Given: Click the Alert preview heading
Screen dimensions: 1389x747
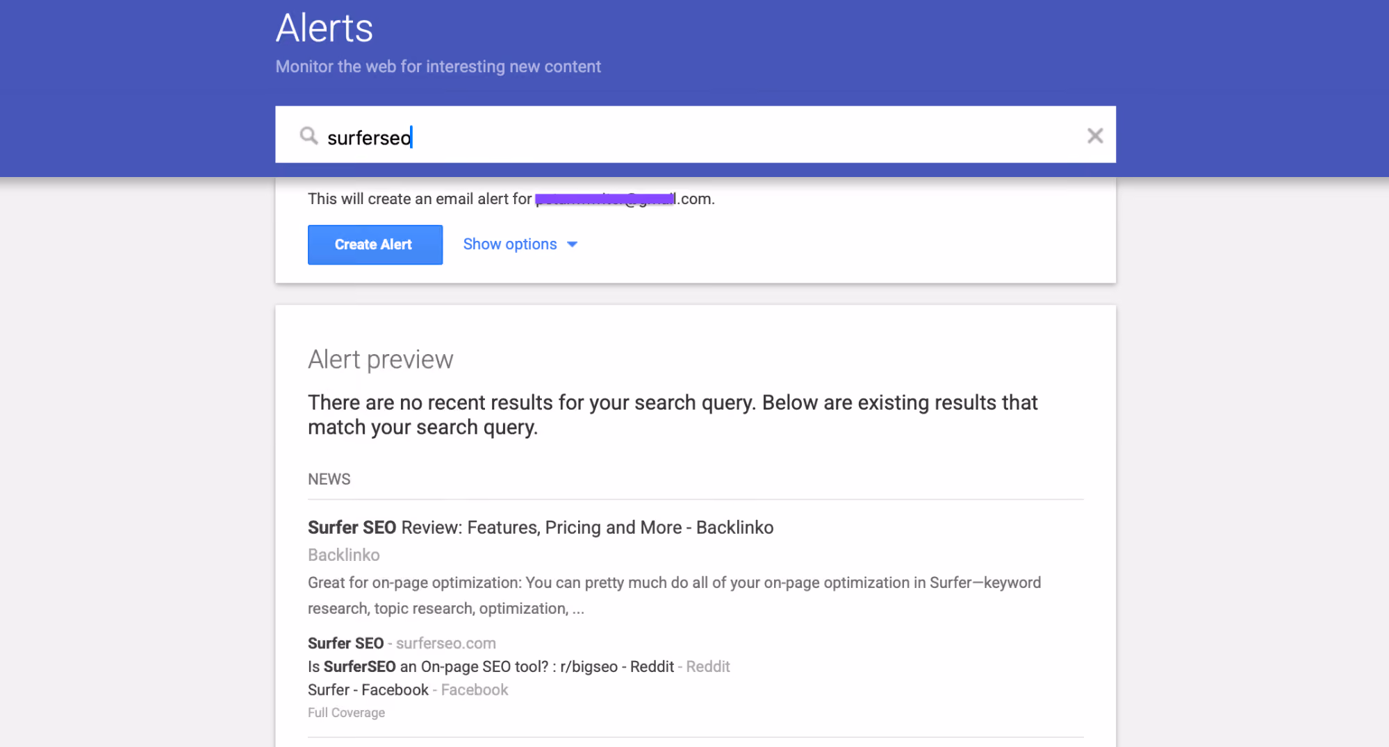Looking at the screenshot, I should point(381,360).
